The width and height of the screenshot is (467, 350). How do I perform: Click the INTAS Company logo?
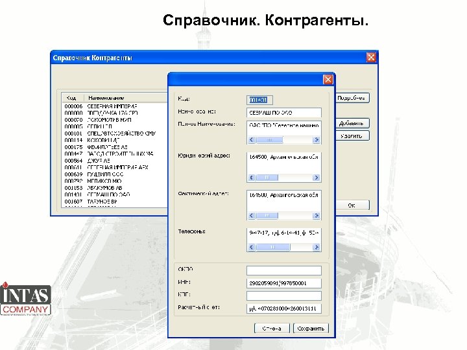click(x=25, y=299)
